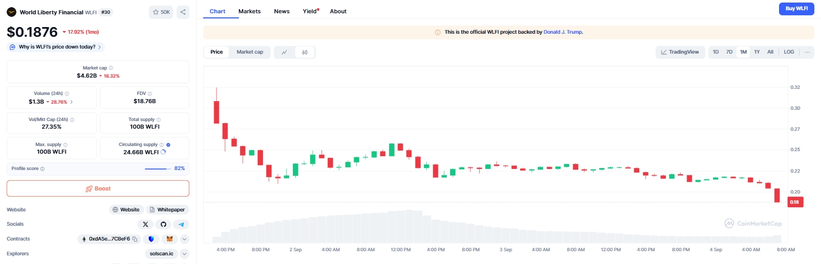
Task: Switch to line chart view
Action: (285, 52)
